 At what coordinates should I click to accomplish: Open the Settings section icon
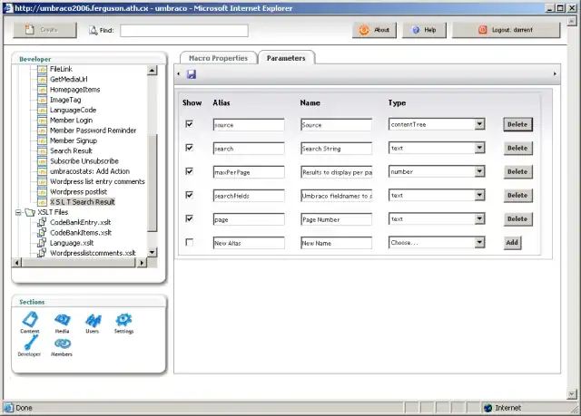pos(123,321)
